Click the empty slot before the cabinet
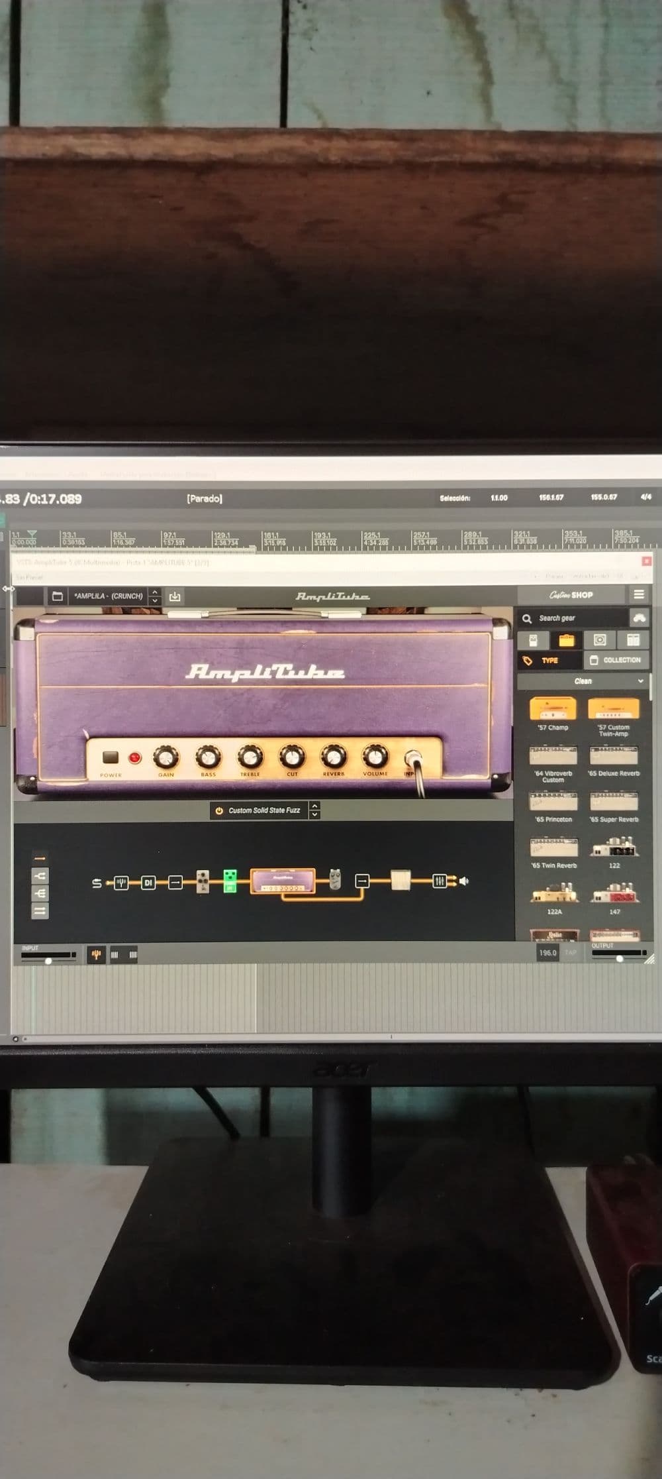 (x=362, y=881)
